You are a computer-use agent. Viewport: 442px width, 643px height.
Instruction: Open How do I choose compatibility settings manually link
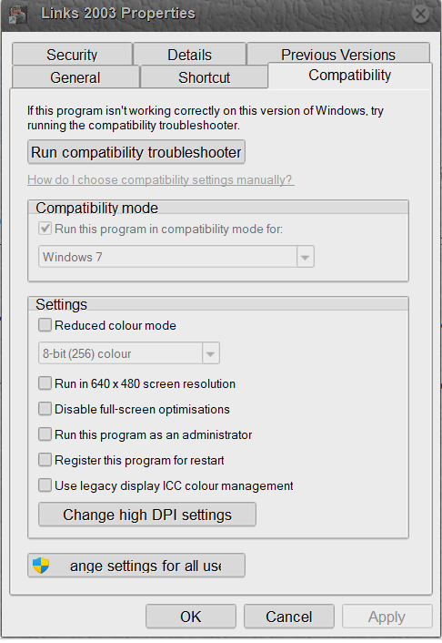click(161, 180)
